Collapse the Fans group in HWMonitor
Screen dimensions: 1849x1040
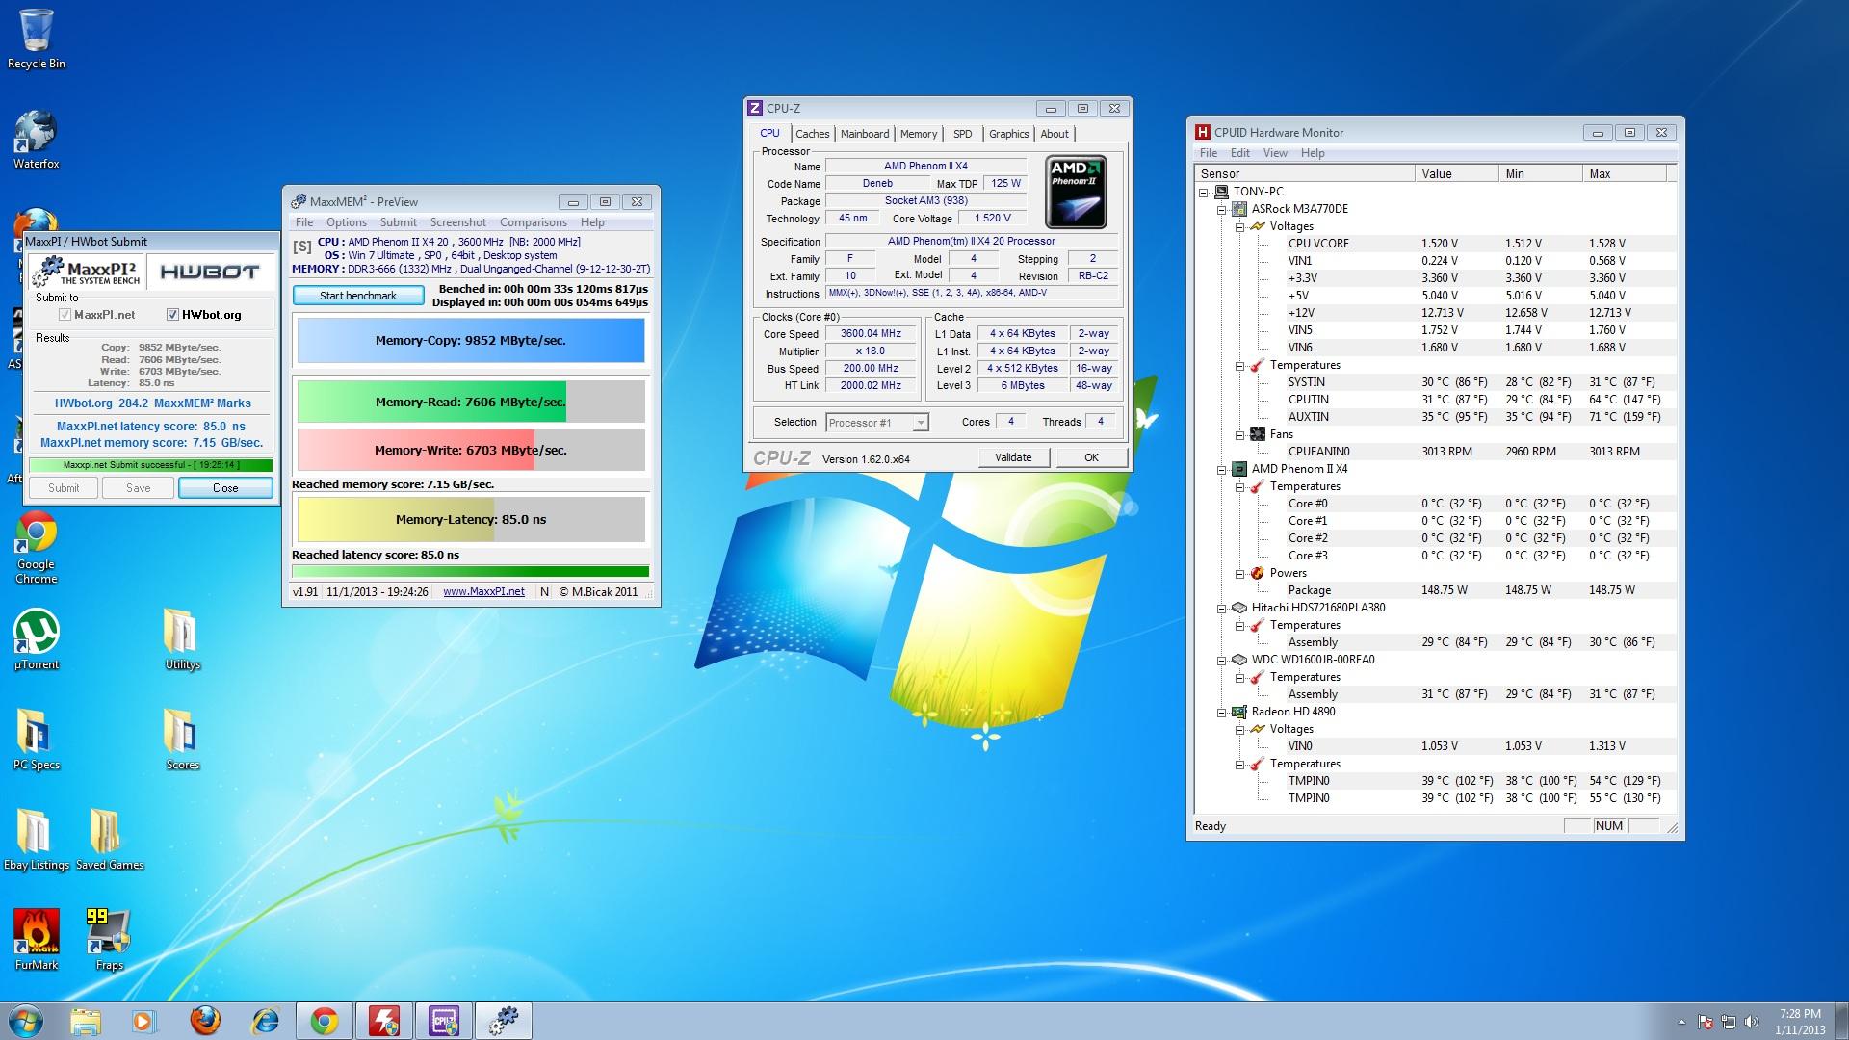pos(1239,434)
